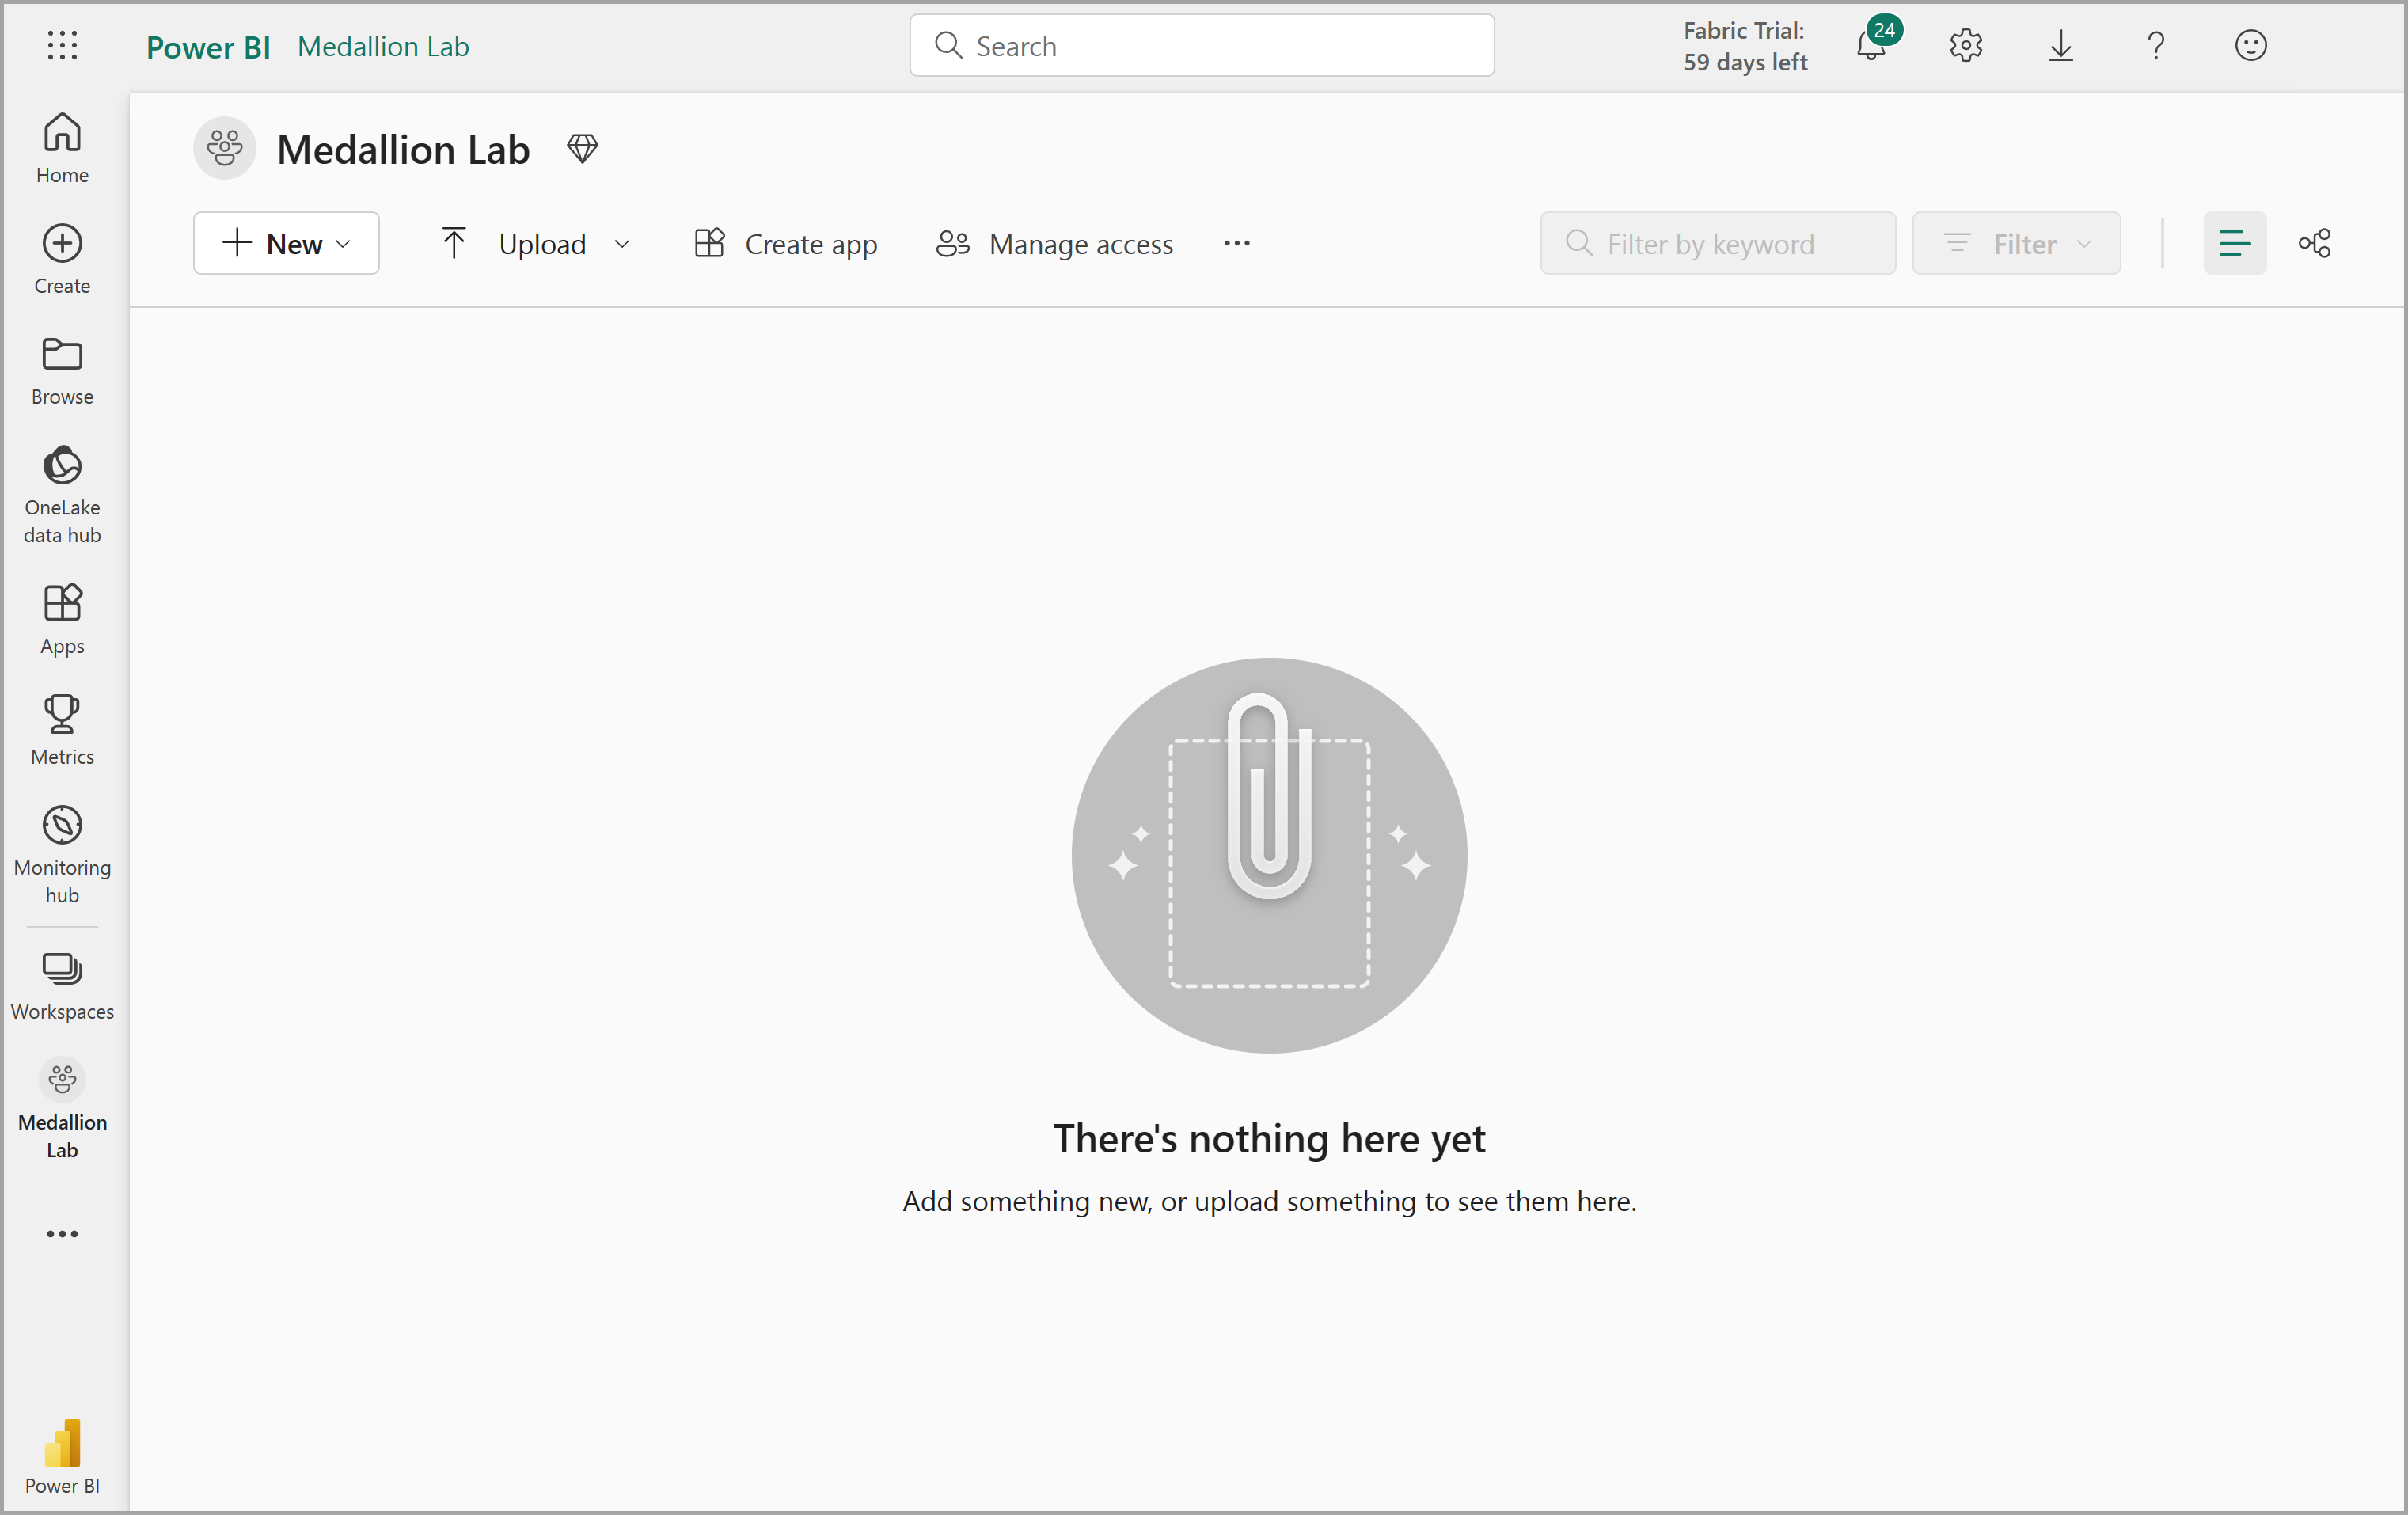Screen dimensions: 2408x1515
Task: Open the Settings gear menu
Action: (1965, 45)
